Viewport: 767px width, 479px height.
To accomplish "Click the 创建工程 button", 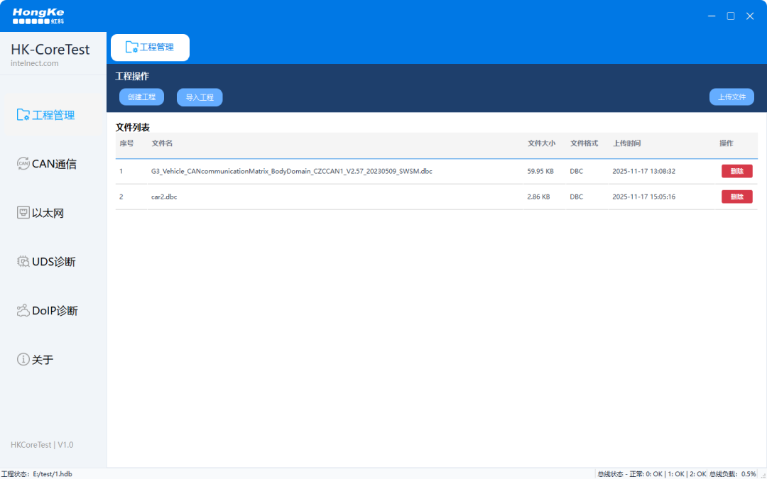I will click(x=141, y=97).
